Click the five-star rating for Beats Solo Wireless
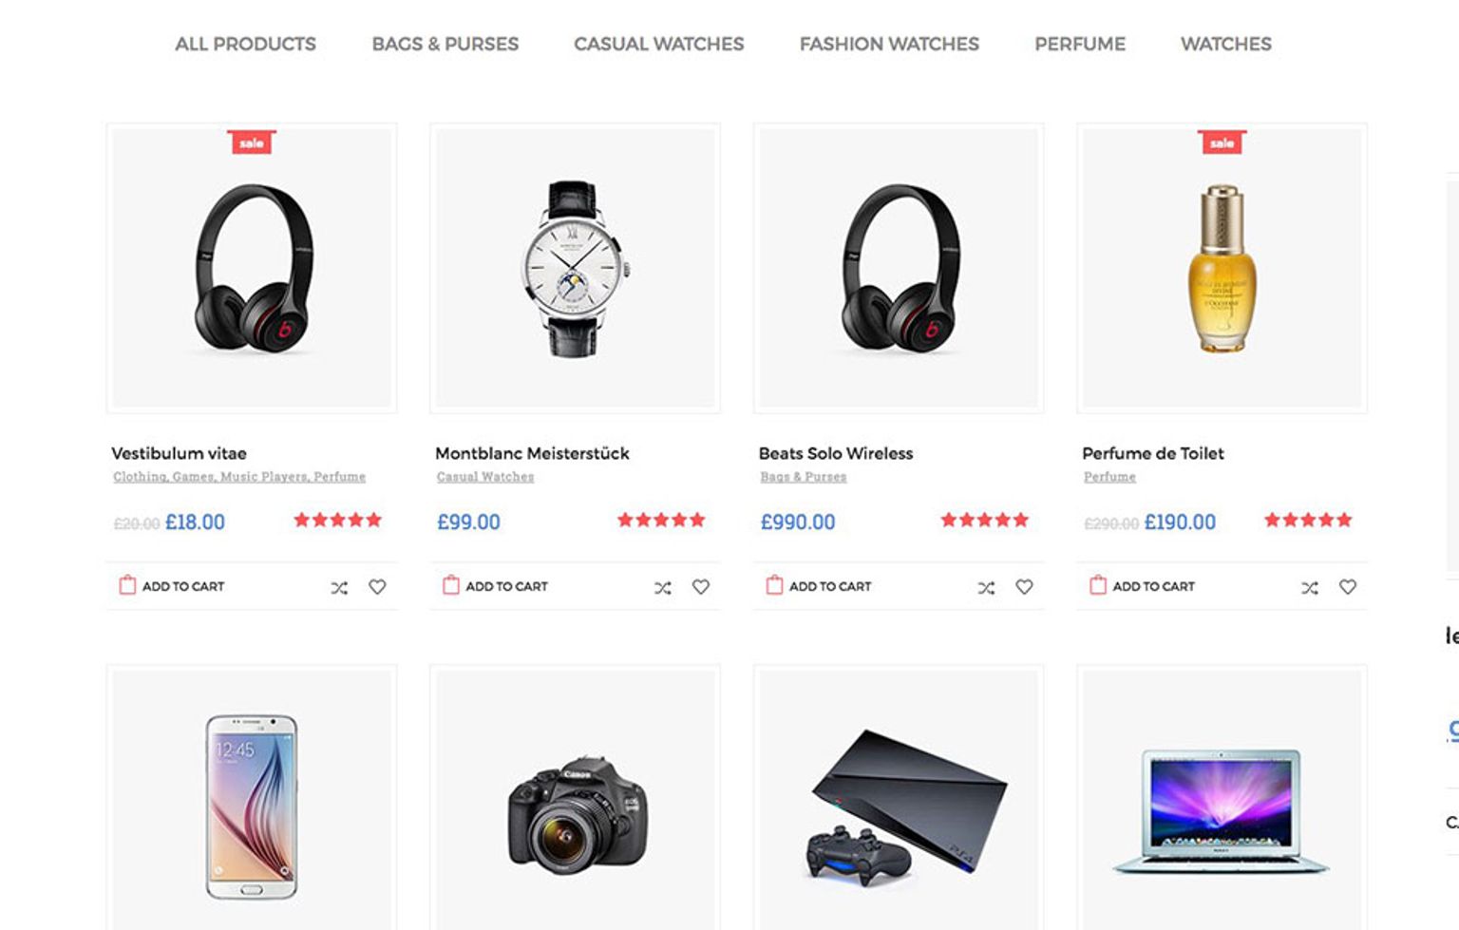Screen dimensions: 1459x930 (x=985, y=520)
